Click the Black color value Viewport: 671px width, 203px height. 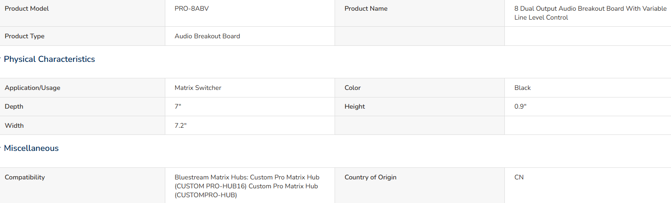coord(523,88)
